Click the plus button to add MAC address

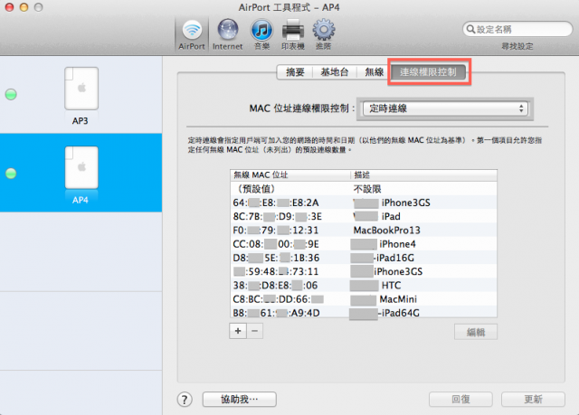pyautogui.click(x=238, y=331)
